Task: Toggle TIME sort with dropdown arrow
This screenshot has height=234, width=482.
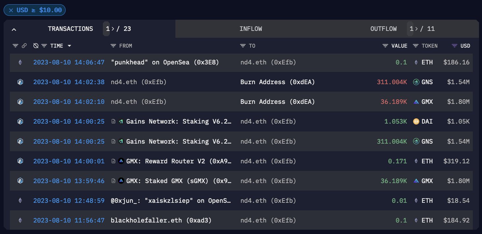Action: pyautogui.click(x=69, y=46)
